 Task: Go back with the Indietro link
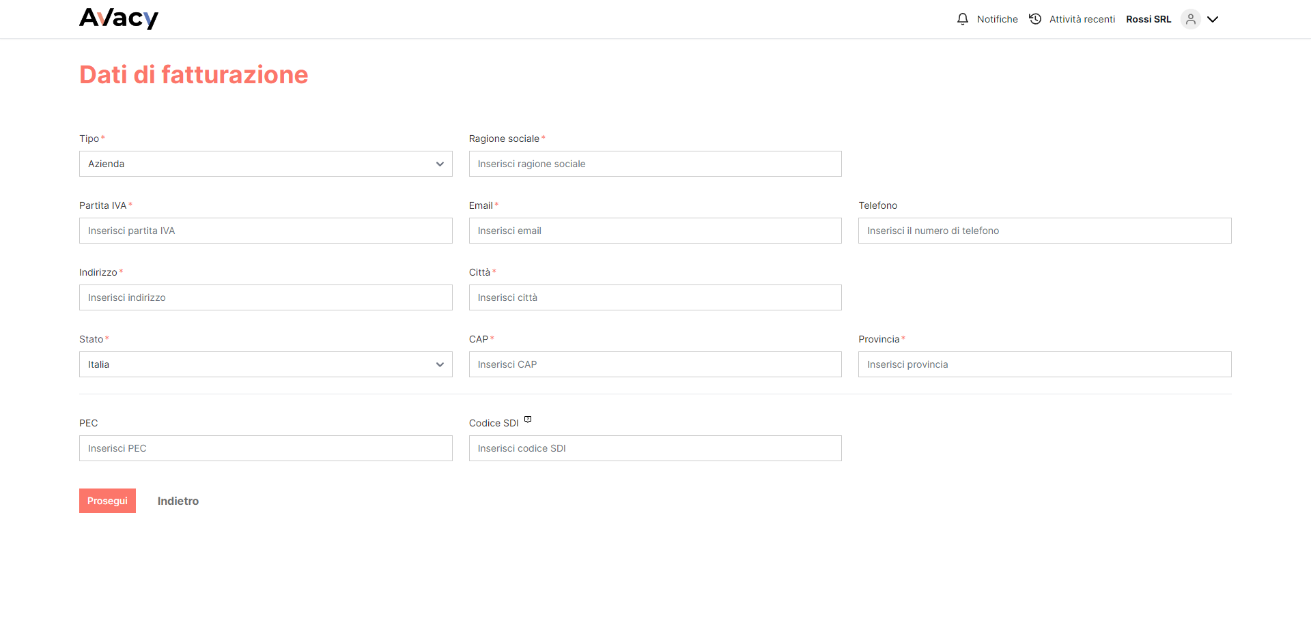pyautogui.click(x=178, y=501)
